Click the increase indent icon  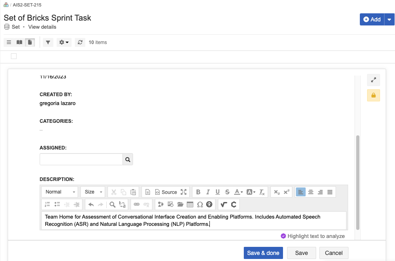(x=76, y=204)
